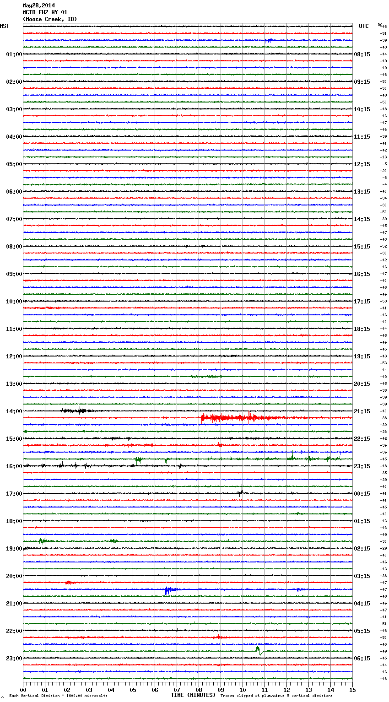Click the 04:15 UTC label

362,604
